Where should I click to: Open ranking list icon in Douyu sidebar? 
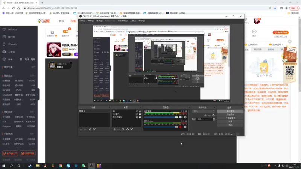click(x=4, y=37)
